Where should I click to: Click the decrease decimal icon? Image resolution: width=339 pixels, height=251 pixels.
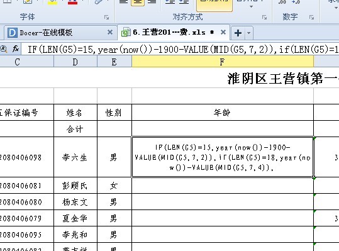pos(296,2)
